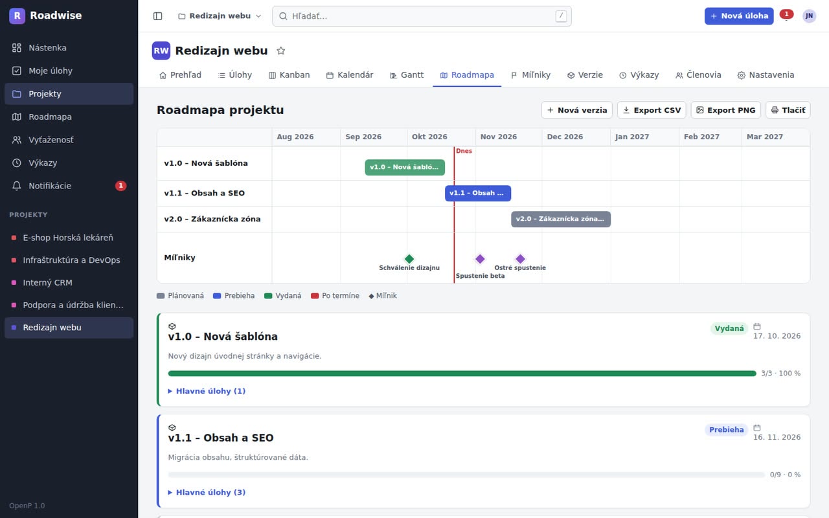
Task: Open Redizajn webu project dropdown
Action: tap(220, 16)
